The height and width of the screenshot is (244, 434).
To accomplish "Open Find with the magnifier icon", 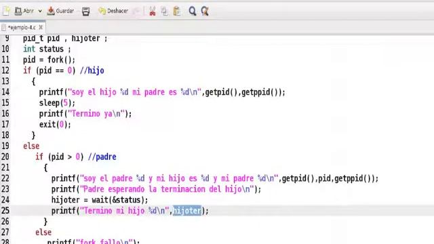I will click(193, 12).
